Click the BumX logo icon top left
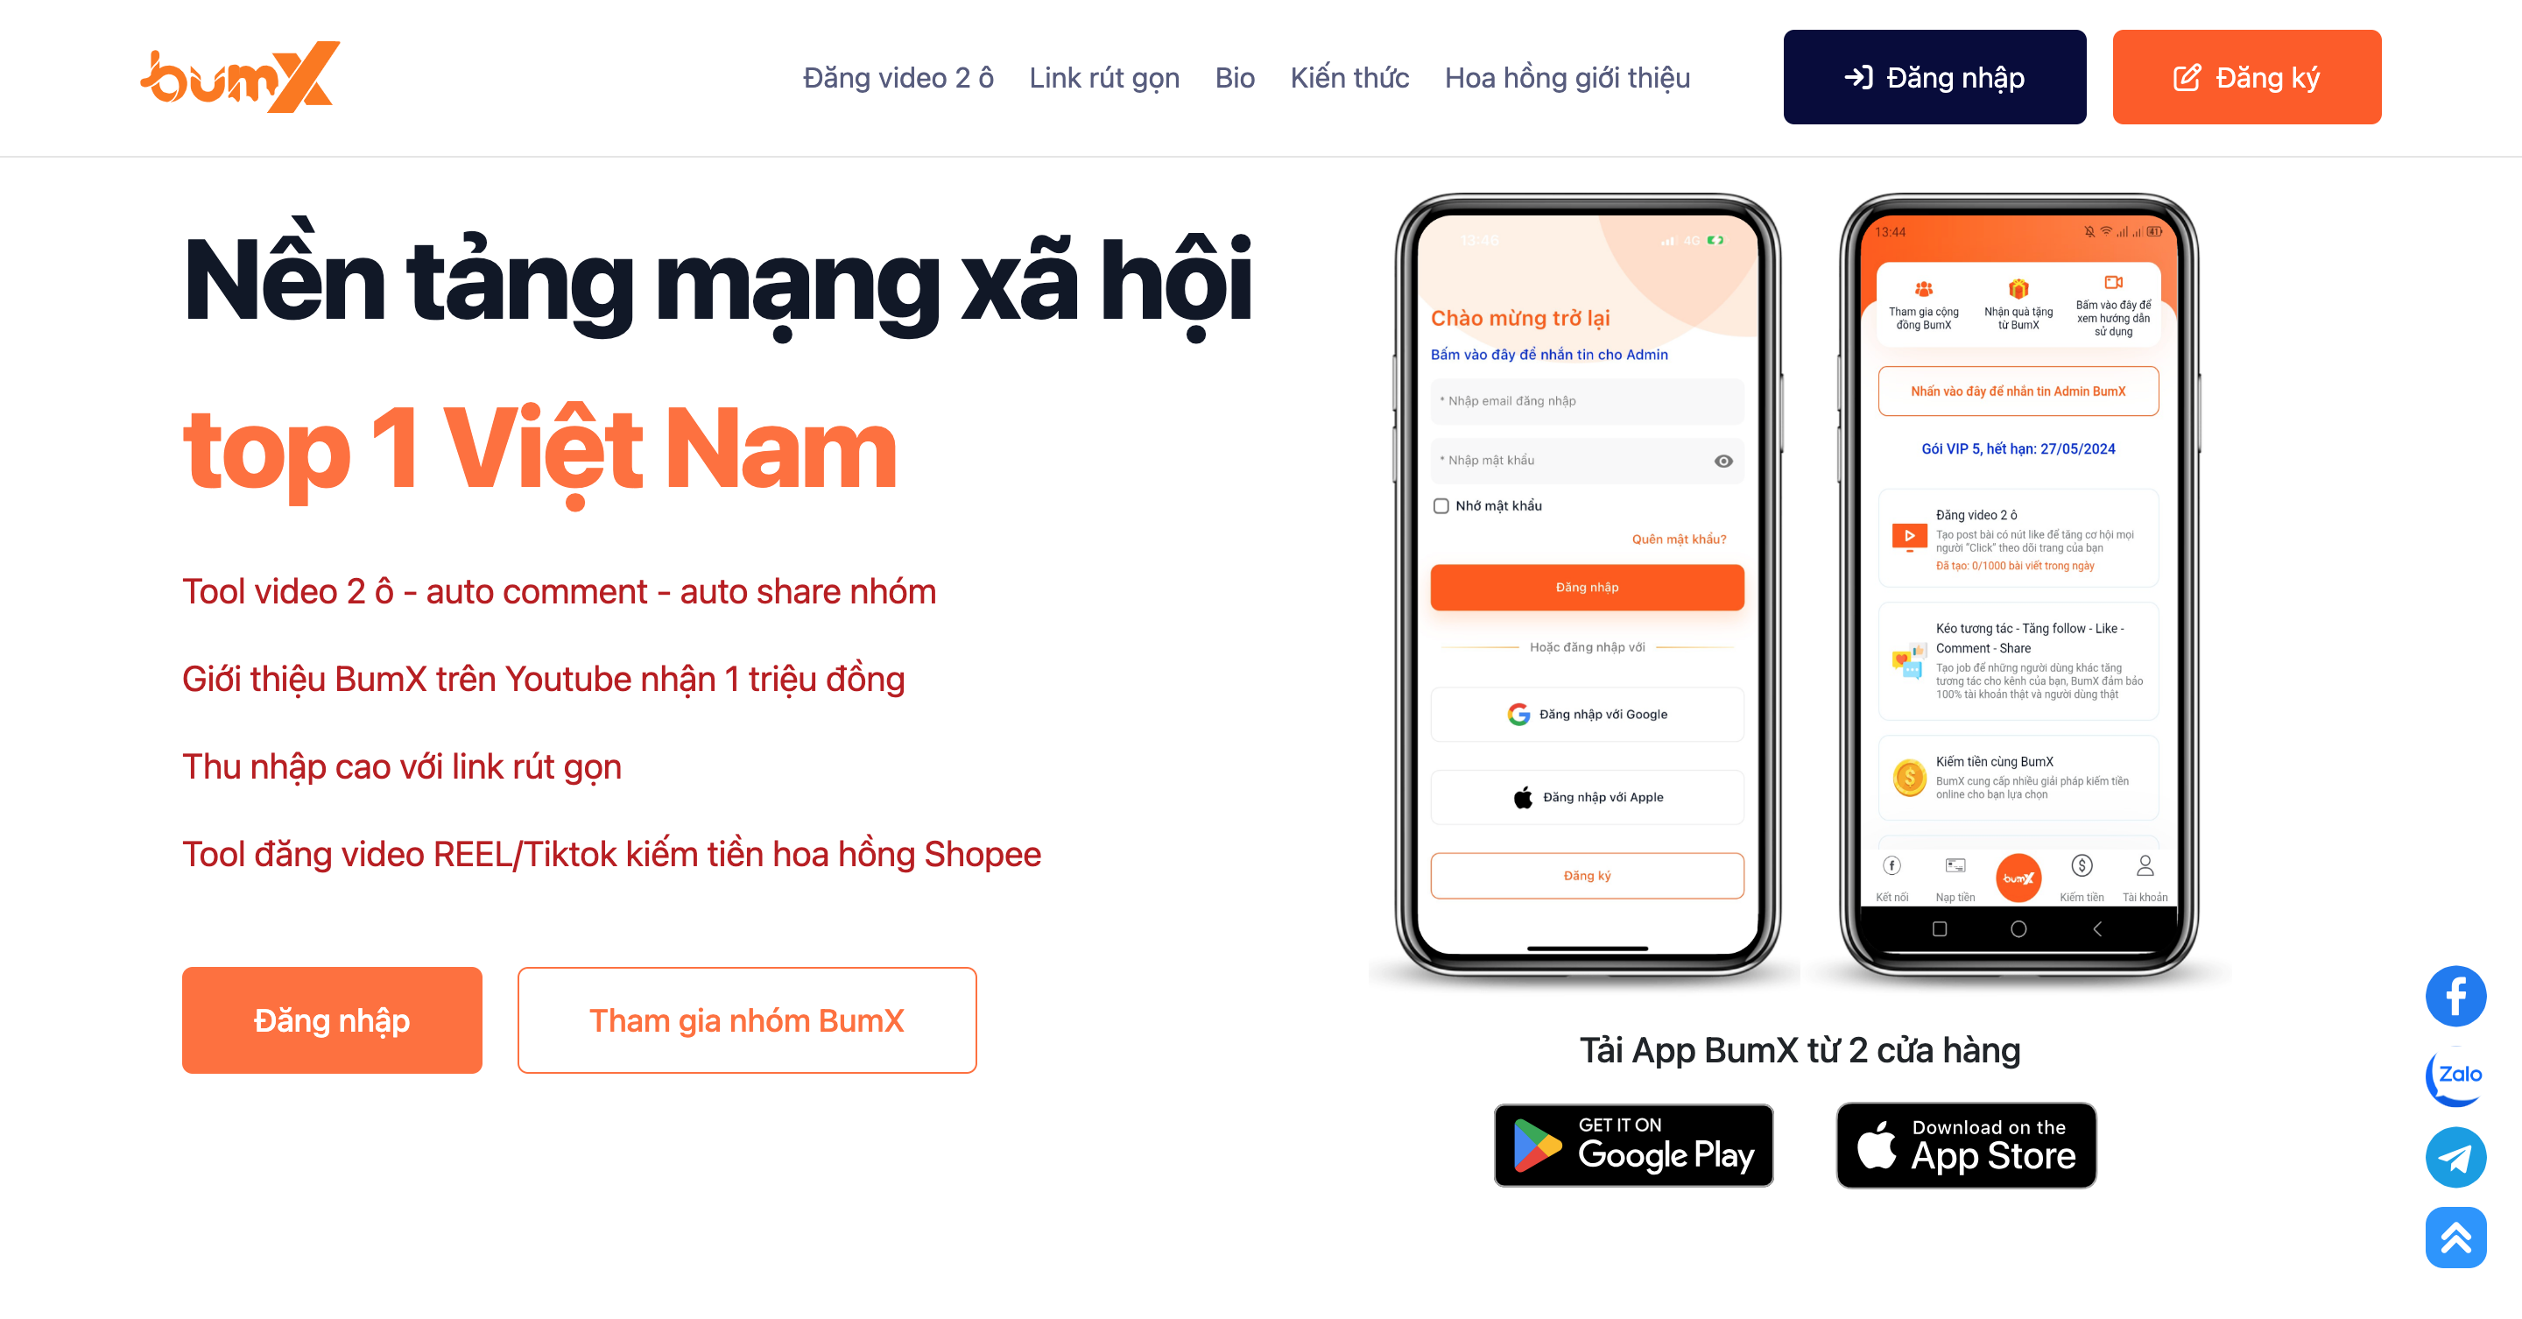 point(236,75)
